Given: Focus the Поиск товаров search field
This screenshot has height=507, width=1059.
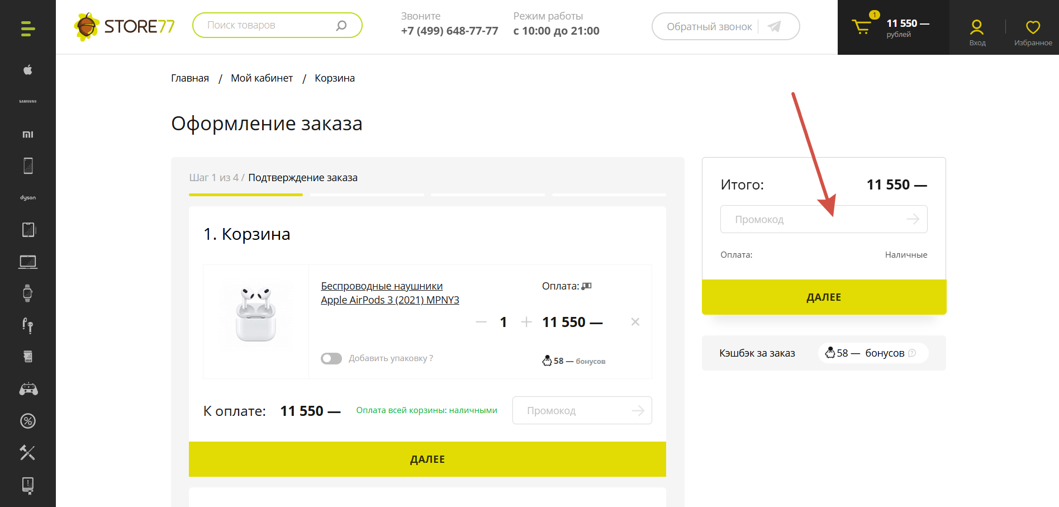Looking at the screenshot, I should [x=268, y=26].
